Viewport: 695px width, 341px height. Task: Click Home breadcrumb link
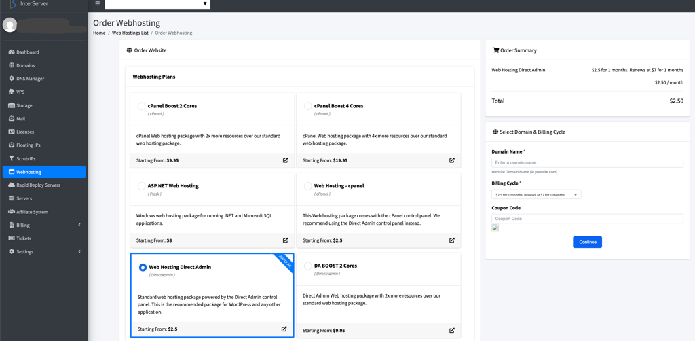[x=99, y=33]
